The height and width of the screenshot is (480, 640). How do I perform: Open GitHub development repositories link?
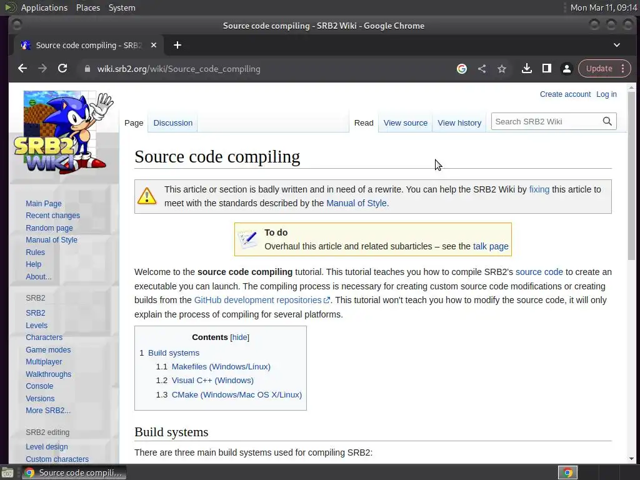point(262,301)
